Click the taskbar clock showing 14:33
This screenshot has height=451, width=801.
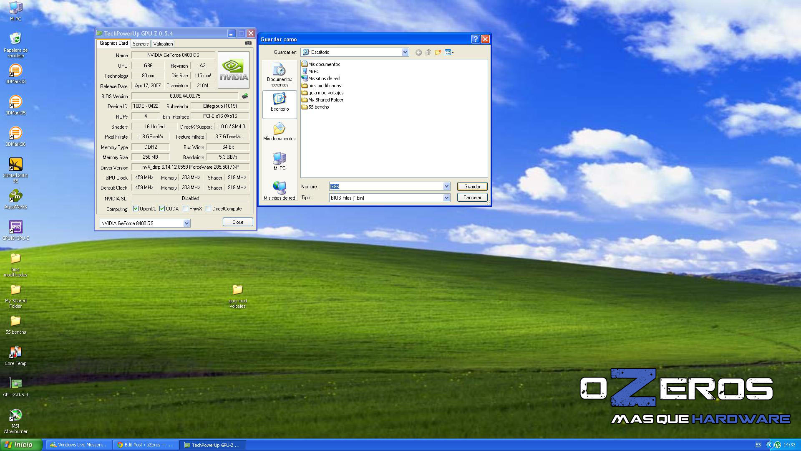(789, 445)
